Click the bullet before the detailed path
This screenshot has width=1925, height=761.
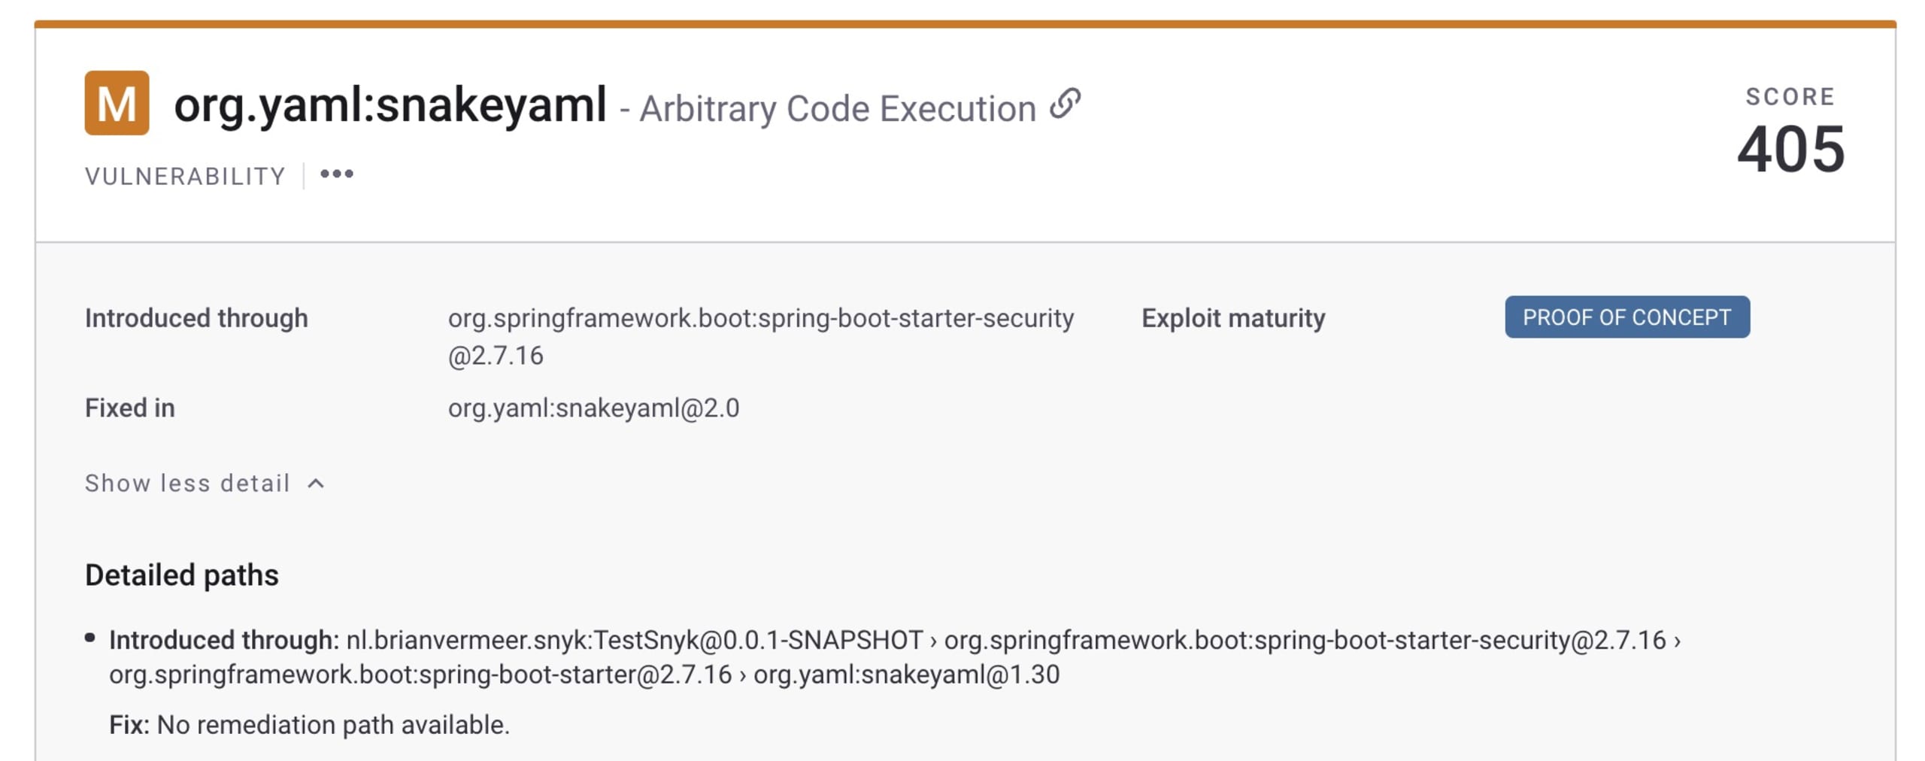tap(90, 638)
